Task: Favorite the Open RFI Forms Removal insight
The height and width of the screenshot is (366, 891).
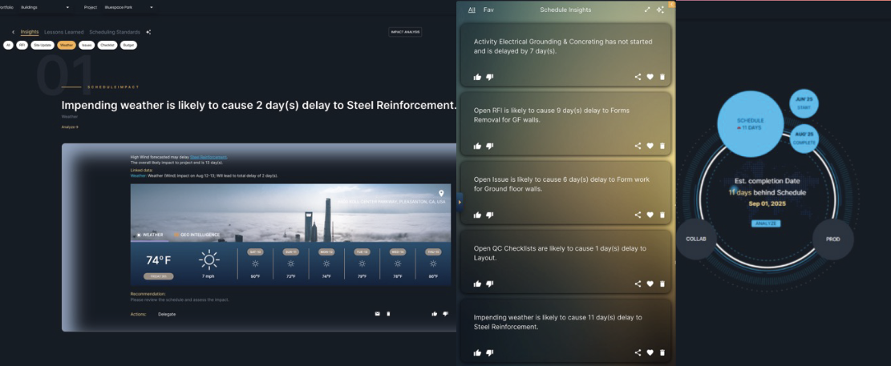Action: (650, 146)
